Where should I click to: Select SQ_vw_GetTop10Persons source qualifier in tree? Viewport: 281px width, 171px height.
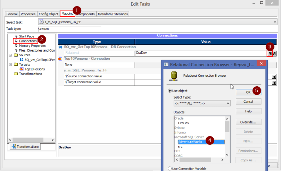[x=38, y=60]
